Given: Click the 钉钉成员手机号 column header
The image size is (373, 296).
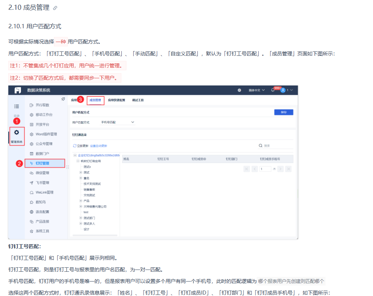Looking at the screenshot, I should [x=270, y=159].
